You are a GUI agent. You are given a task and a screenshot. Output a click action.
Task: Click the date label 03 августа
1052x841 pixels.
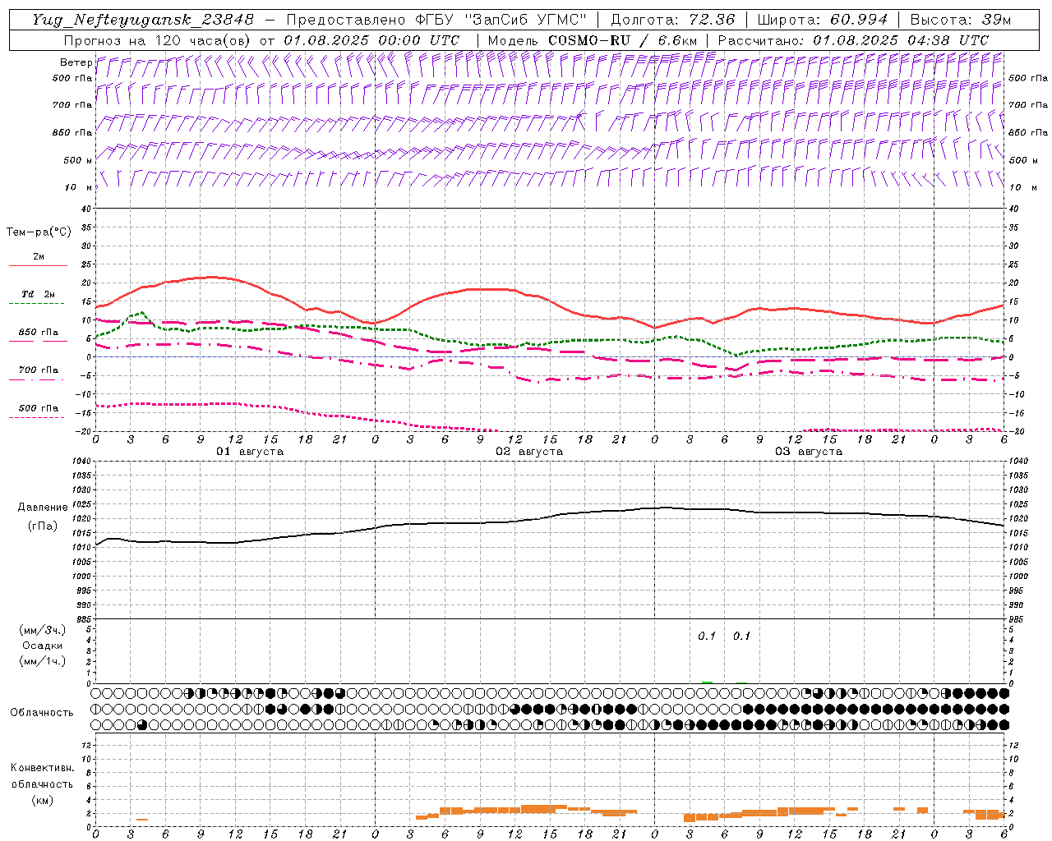click(x=809, y=452)
